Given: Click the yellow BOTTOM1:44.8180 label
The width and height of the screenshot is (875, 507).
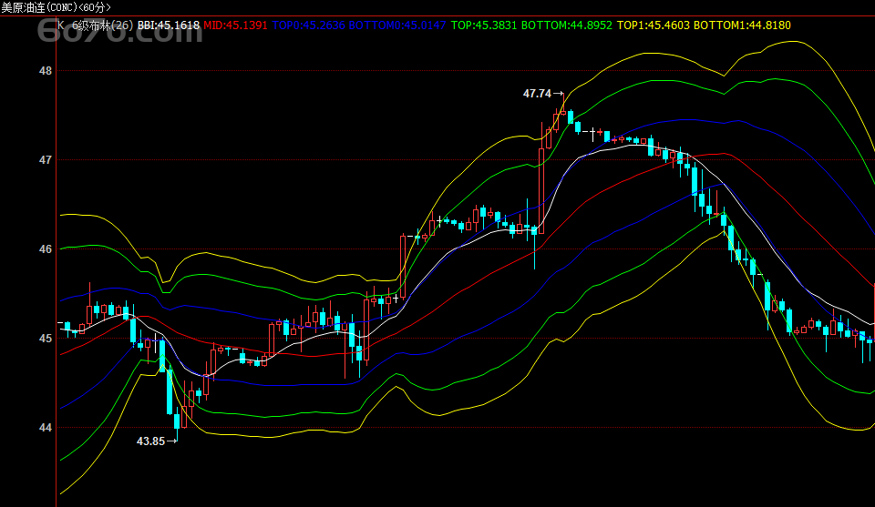Looking at the screenshot, I should click(x=742, y=25).
